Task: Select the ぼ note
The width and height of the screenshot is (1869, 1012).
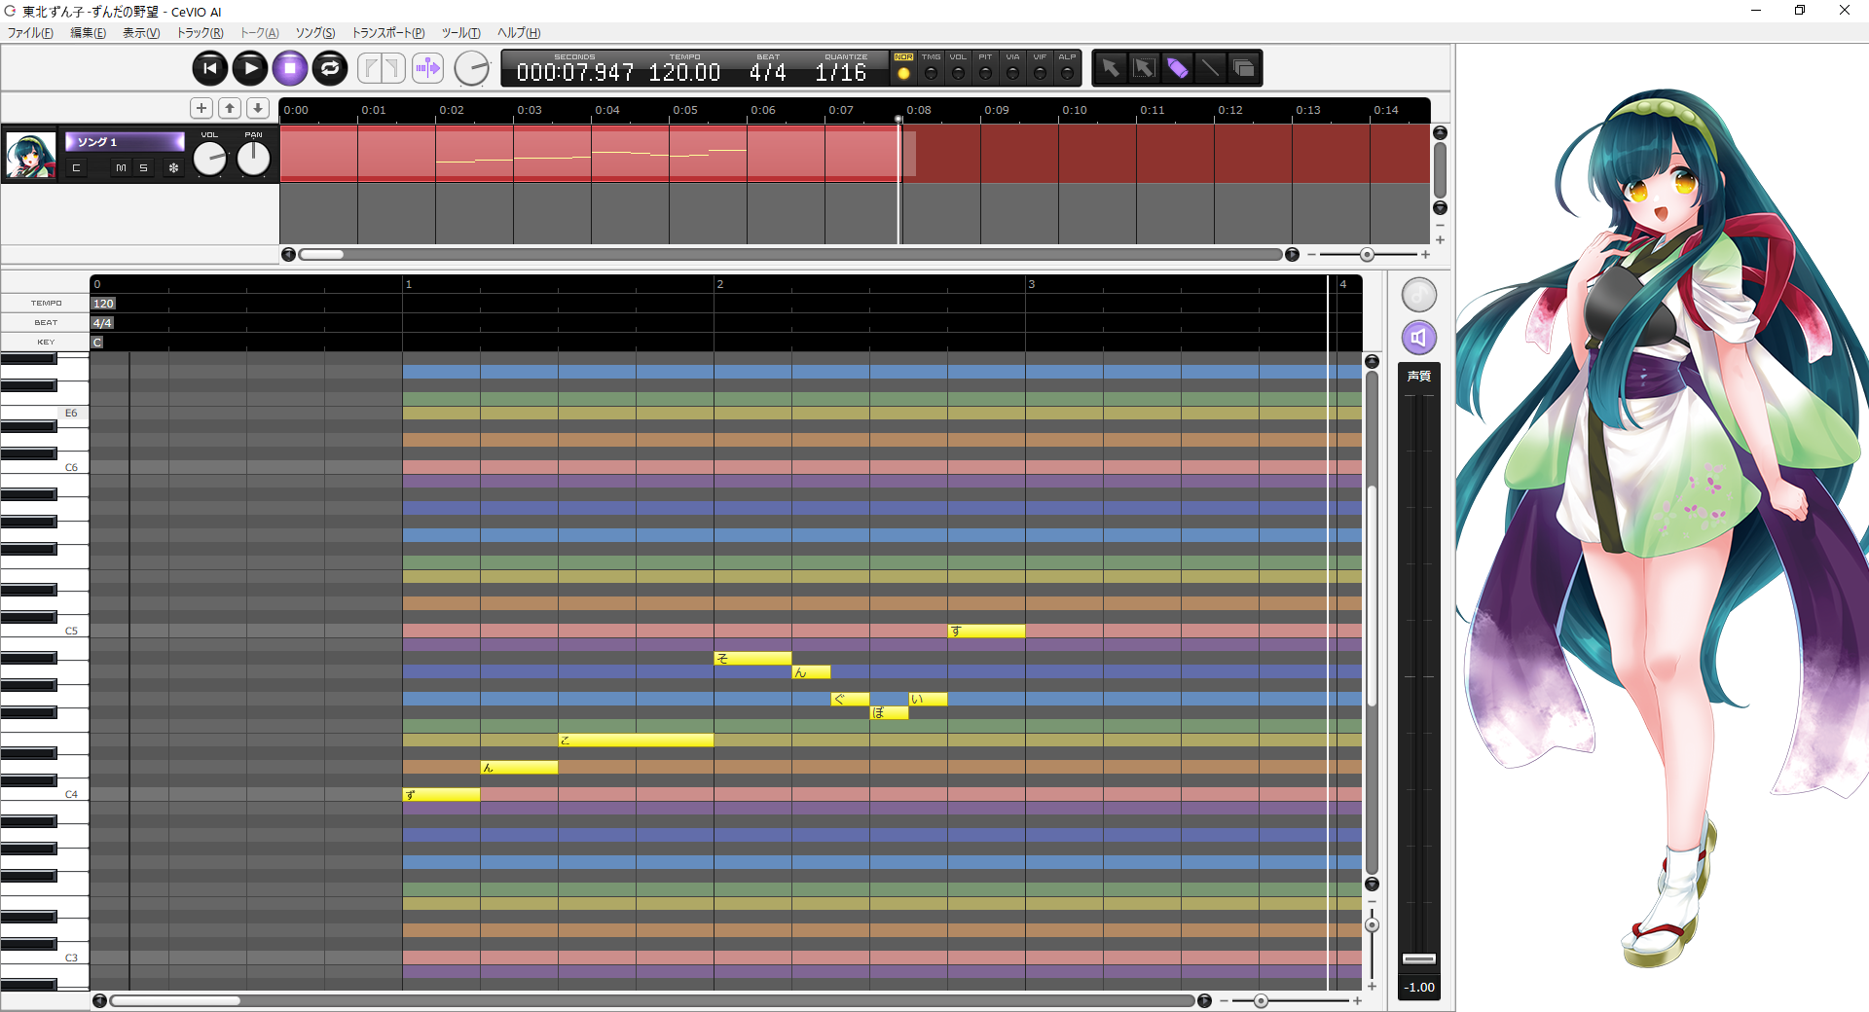Action: tap(889, 713)
